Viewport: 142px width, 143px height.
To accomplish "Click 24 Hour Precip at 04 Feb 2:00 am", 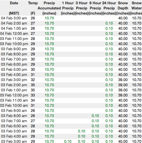I will (109, 23).
